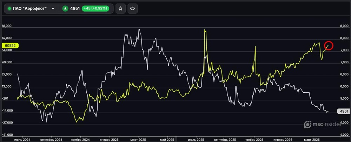Click the 13,000 left axis value
This screenshot has width=351, height=142.
click(x=6, y=87)
